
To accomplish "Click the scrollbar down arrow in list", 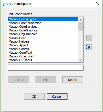I will (x=81, y=60).
